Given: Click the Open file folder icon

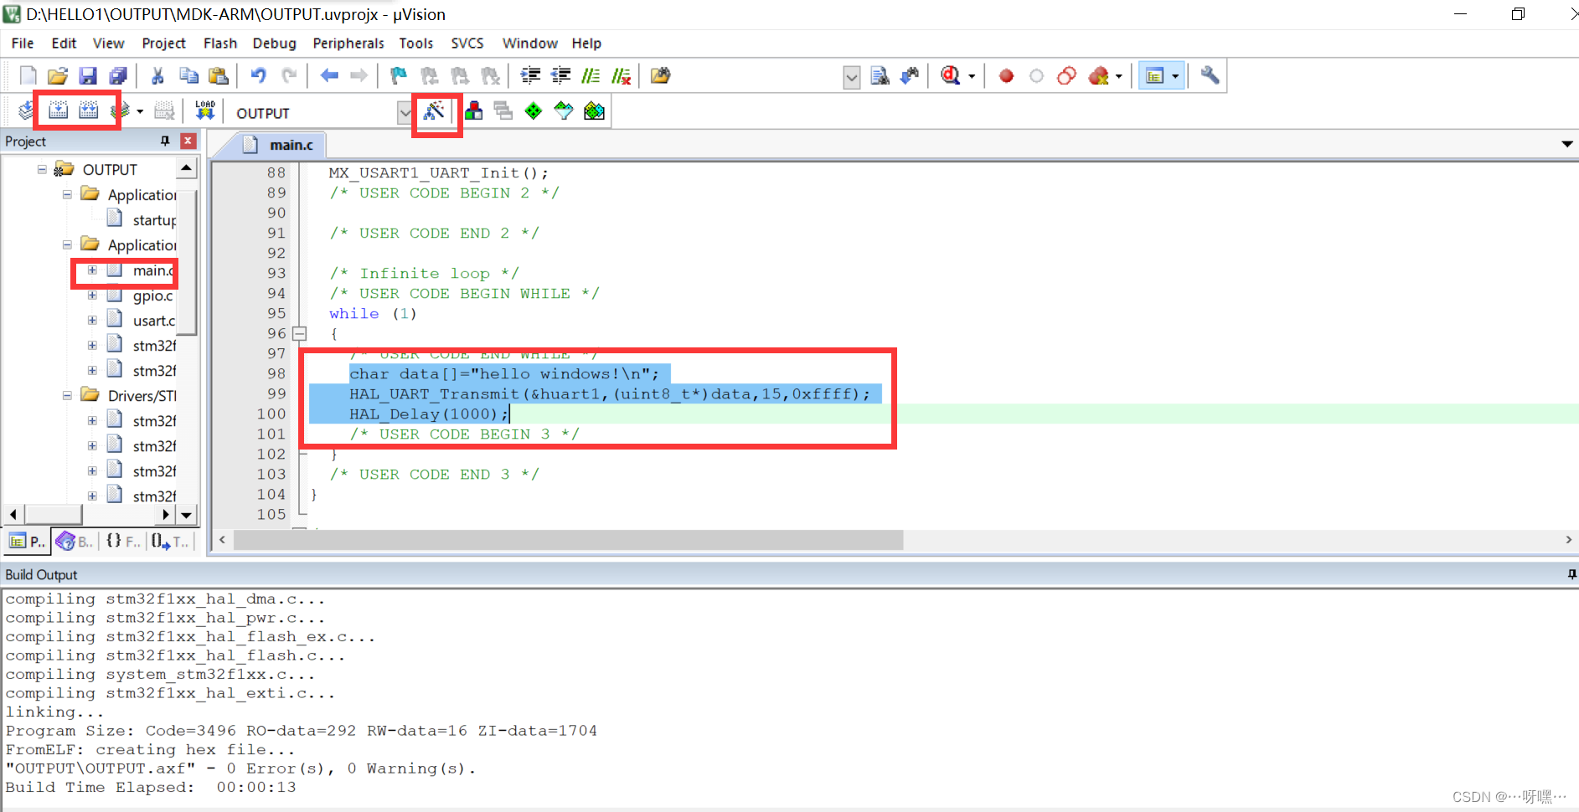Looking at the screenshot, I should tap(58, 76).
